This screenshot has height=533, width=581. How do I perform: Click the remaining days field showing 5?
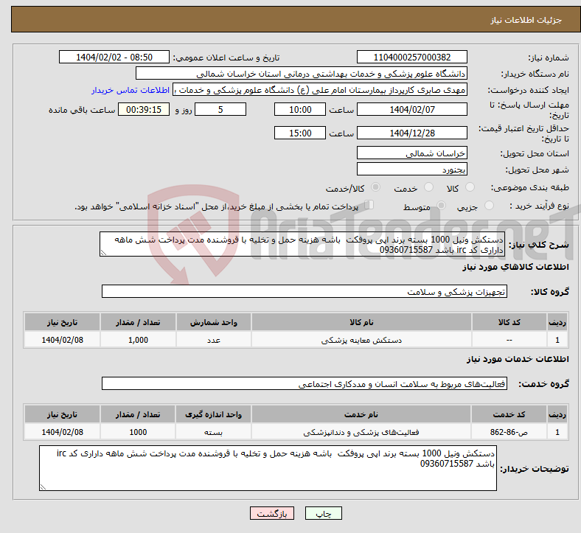220,109
